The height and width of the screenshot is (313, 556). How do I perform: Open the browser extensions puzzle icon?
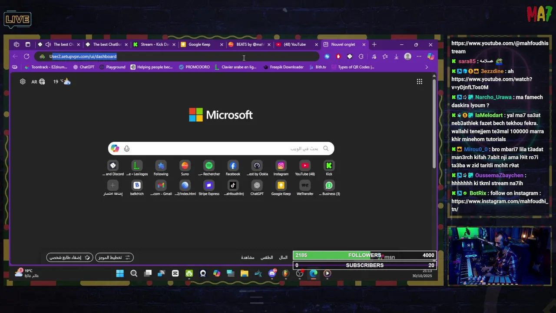point(361,57)
